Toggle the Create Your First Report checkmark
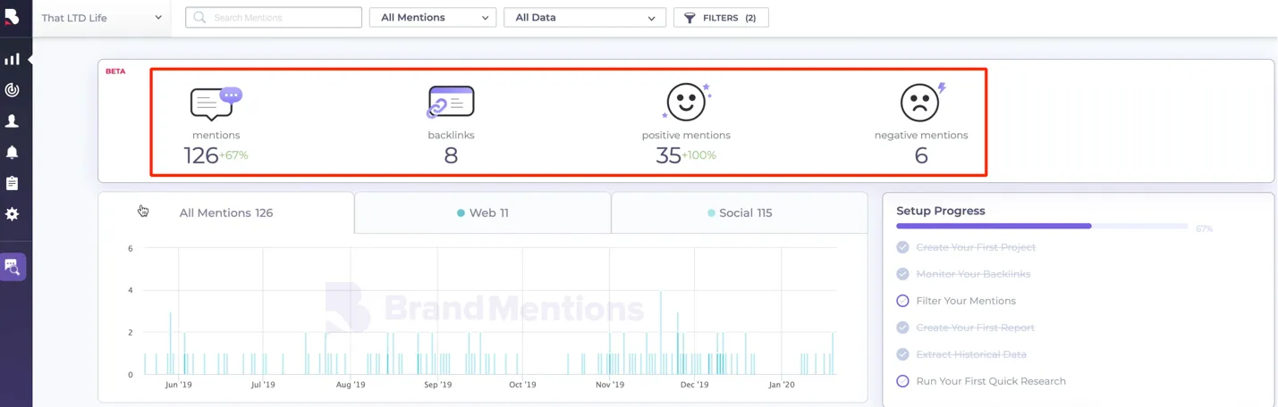Image resolution: width=1278 pixels, height=407 pixels. [x=902, y=328]
